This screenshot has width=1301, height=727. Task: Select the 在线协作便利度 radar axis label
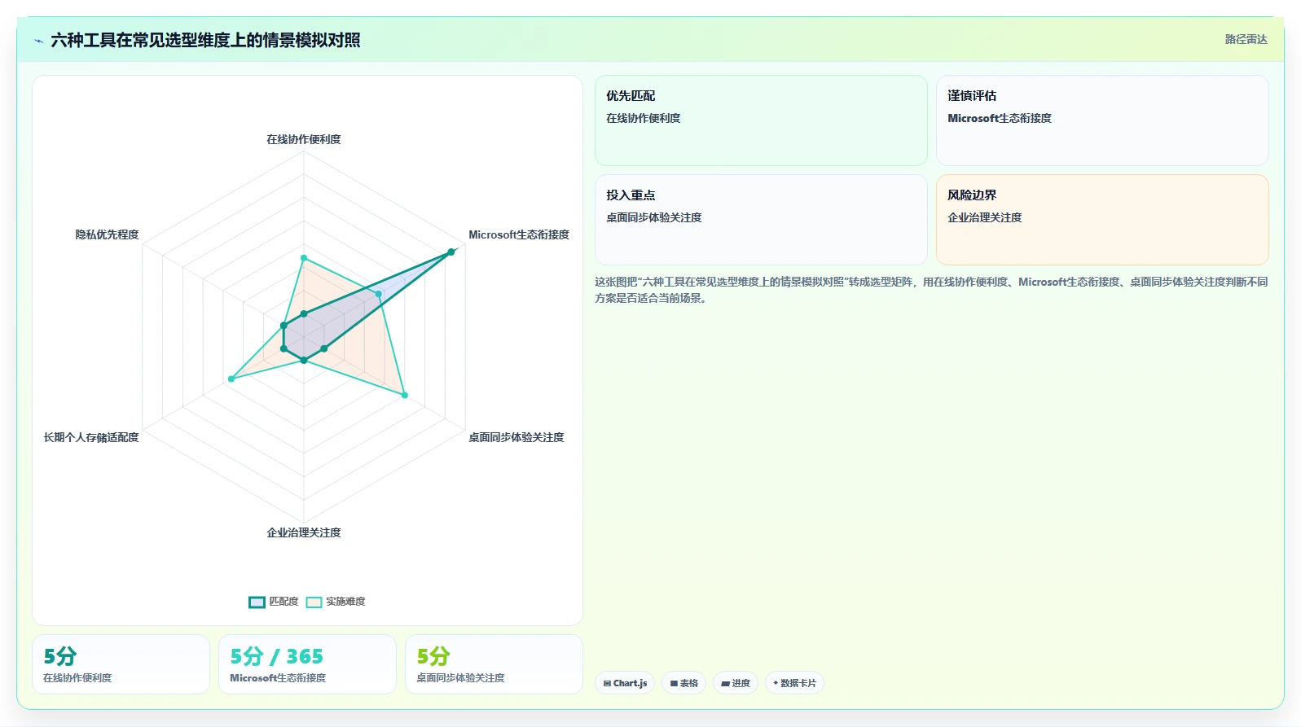[x=304, y=139]
